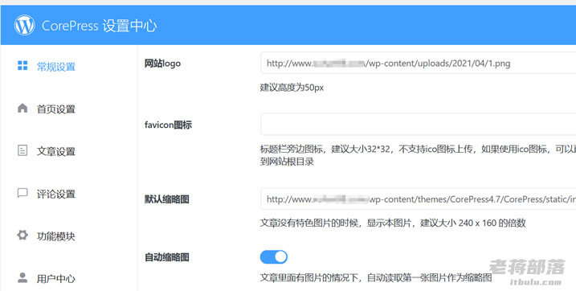
Task: Click the favicon图标 field label
Action: pos(168,125)
